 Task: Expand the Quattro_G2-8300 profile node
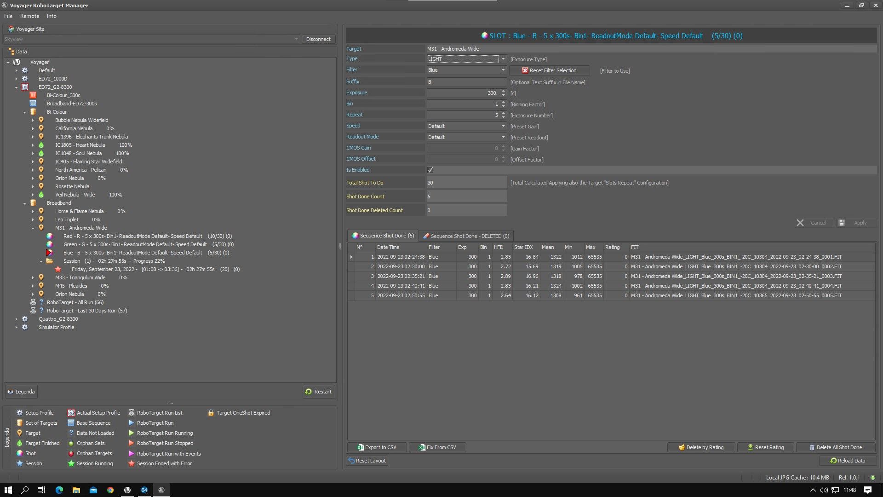(x=17, y=319)
